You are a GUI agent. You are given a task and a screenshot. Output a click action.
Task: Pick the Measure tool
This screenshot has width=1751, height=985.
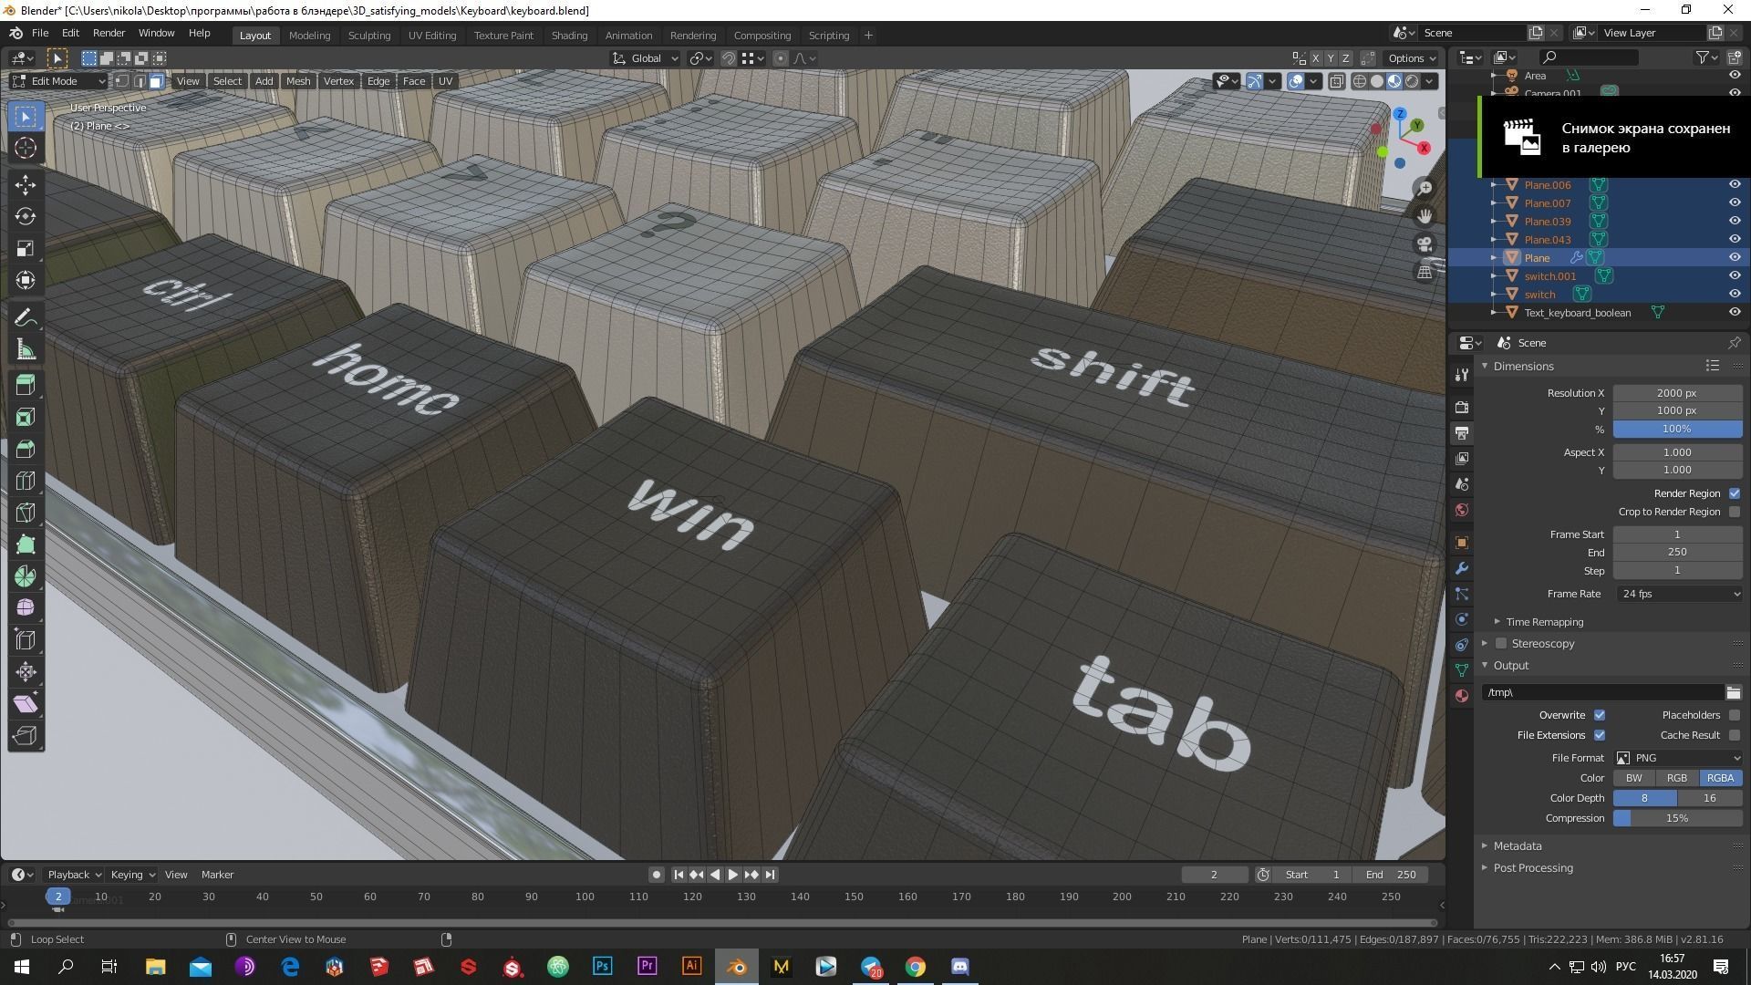point(26,349)
